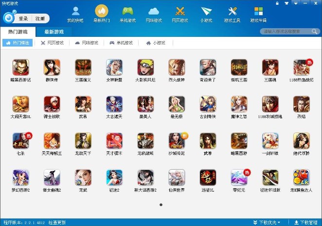Open the 七杀 game
Viewport: 322px width, 226px height.
(x=21, y=141)
